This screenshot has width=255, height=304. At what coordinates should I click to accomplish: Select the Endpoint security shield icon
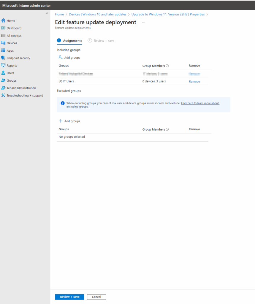3,58
